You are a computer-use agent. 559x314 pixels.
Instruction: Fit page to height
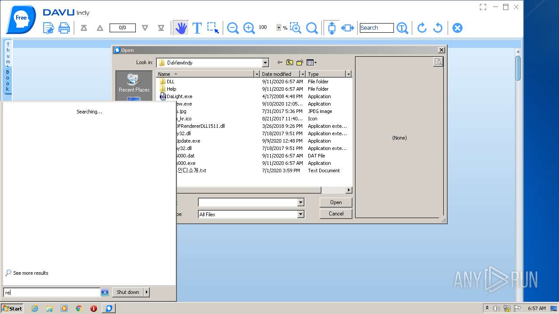(331, 28)
